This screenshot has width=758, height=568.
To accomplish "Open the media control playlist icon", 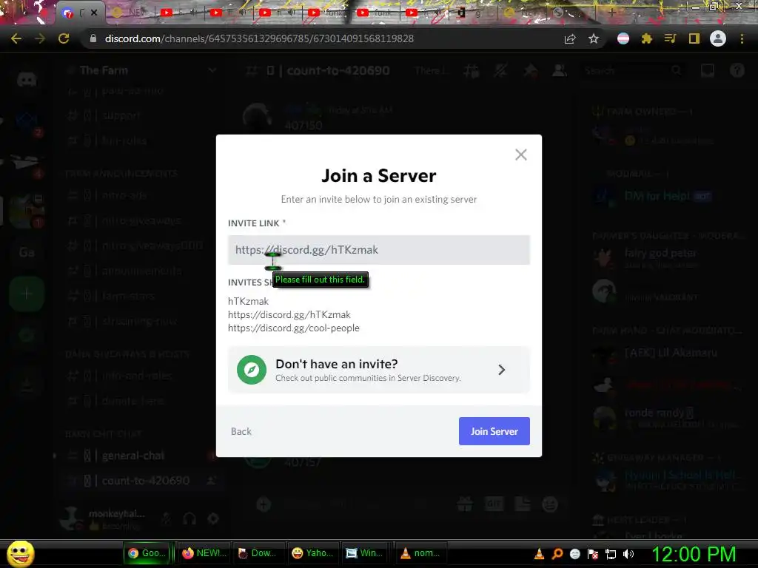I will click(670, 38).
